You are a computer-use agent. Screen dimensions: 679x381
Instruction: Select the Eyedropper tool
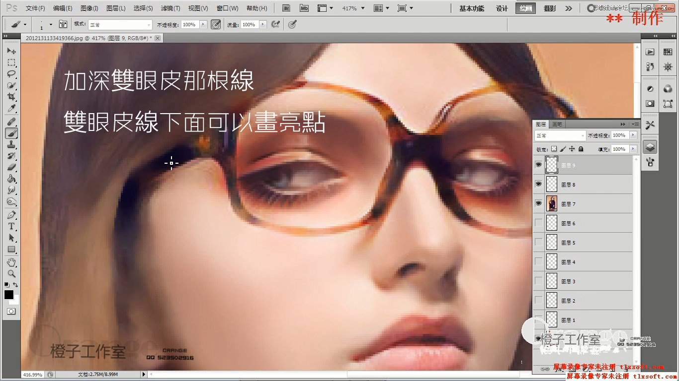pos(11,108)
